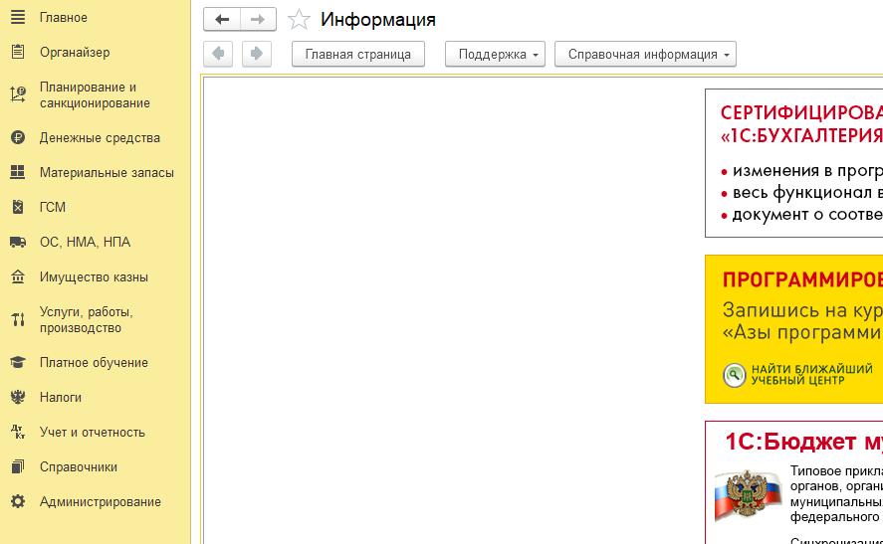The height and width of the screenshot is (544, 883).
Task: Click the ОС, НМА, НПА truck icon
Action: coord(18,242)
